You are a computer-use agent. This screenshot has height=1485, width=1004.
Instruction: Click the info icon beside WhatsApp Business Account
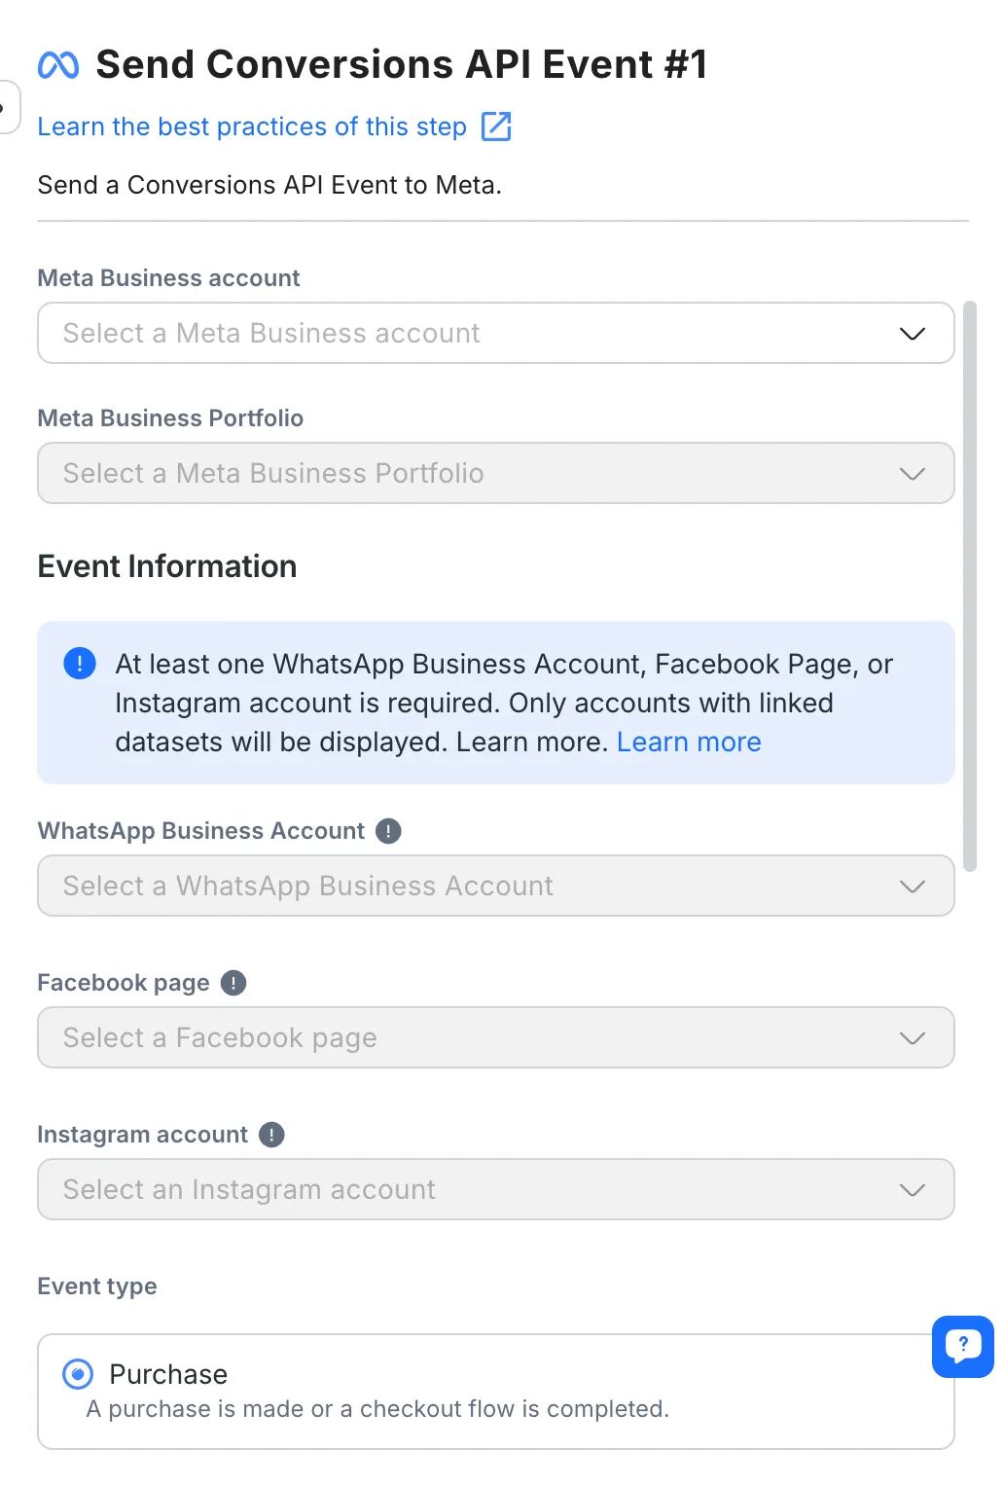coord(387,830)
